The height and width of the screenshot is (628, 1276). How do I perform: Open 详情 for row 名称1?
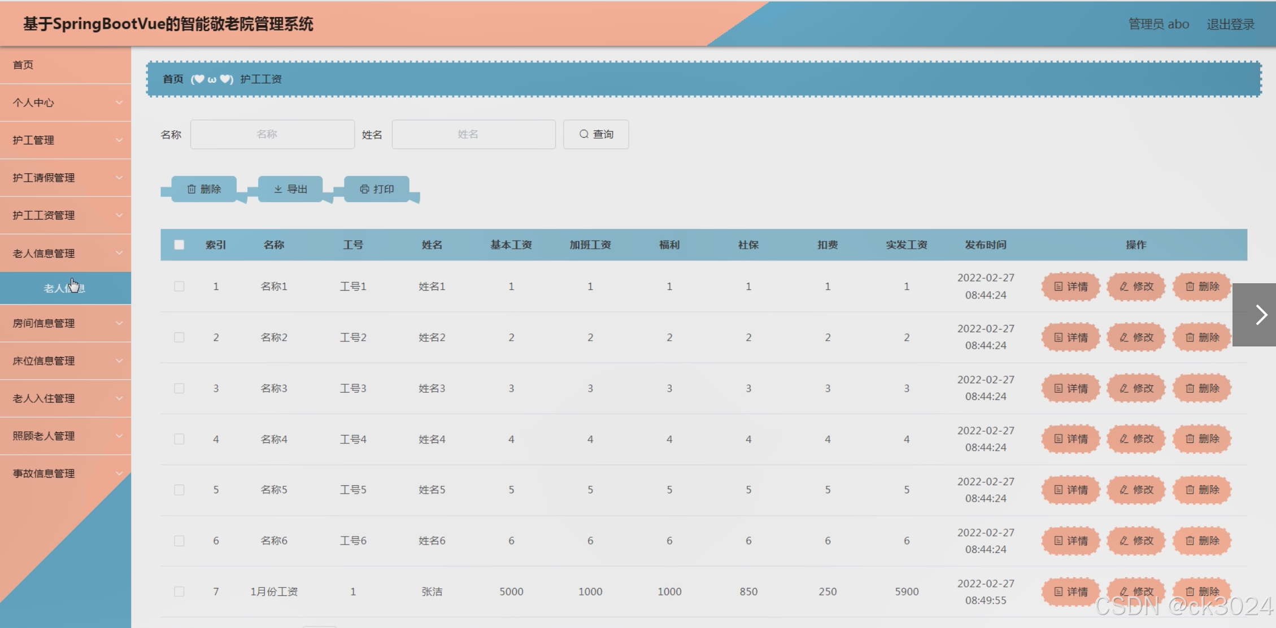[1070, 287]
